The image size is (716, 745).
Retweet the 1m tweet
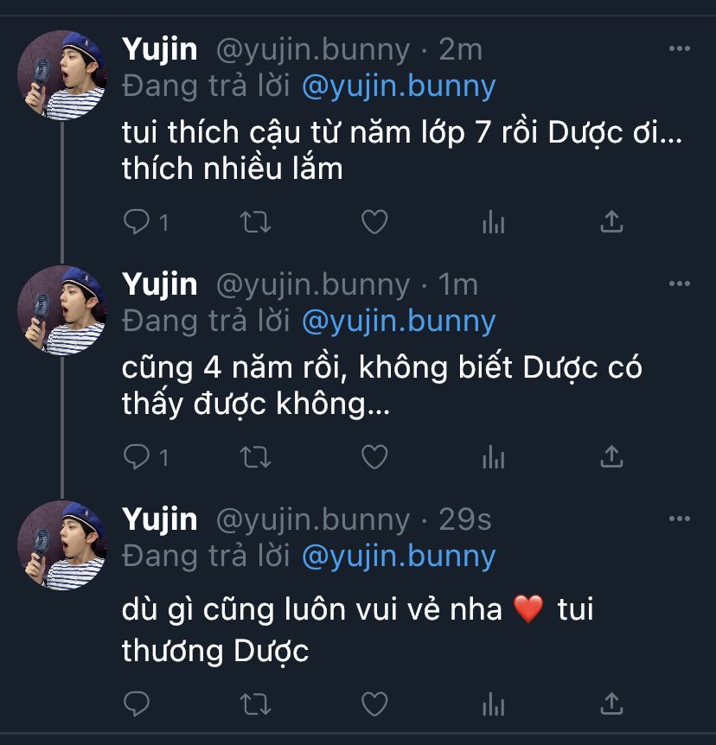[255, 457]
